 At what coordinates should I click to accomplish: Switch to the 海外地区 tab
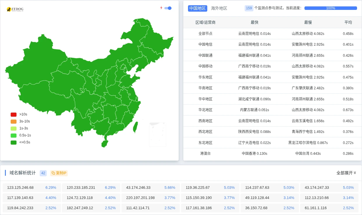click(x=219, y=8)
